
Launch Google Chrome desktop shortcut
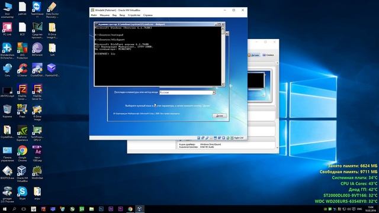23,154
